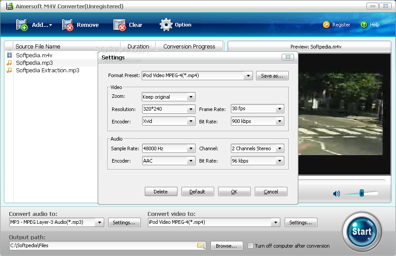Click the Add label's dropdown arrow
The height and width of the screenshot is (256, 396).
(x=50, y=25)
